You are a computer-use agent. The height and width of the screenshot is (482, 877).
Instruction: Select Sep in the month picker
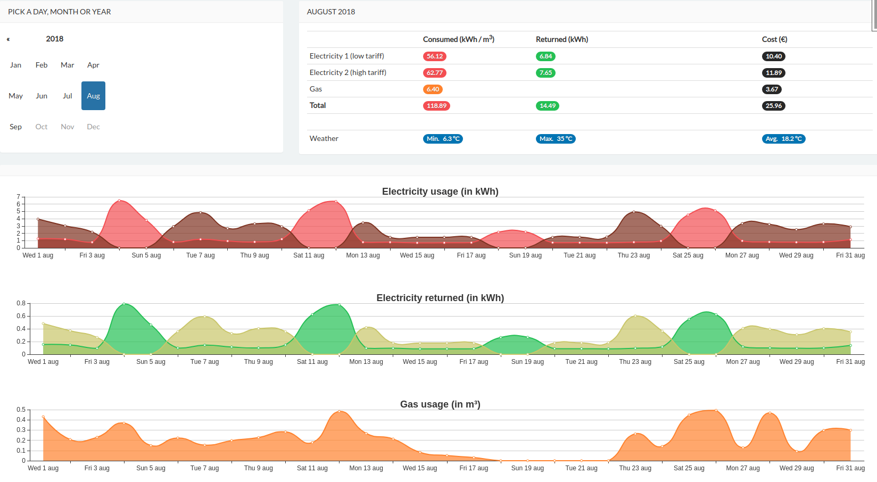[x=16, y=127]
